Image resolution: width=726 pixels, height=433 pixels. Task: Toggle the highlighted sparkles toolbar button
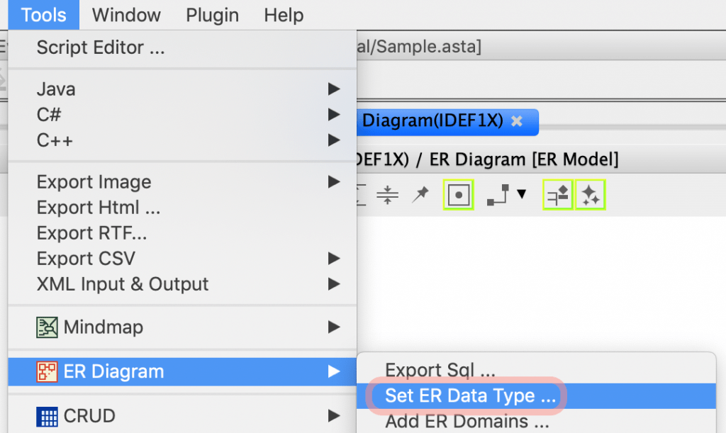point(591,193)
